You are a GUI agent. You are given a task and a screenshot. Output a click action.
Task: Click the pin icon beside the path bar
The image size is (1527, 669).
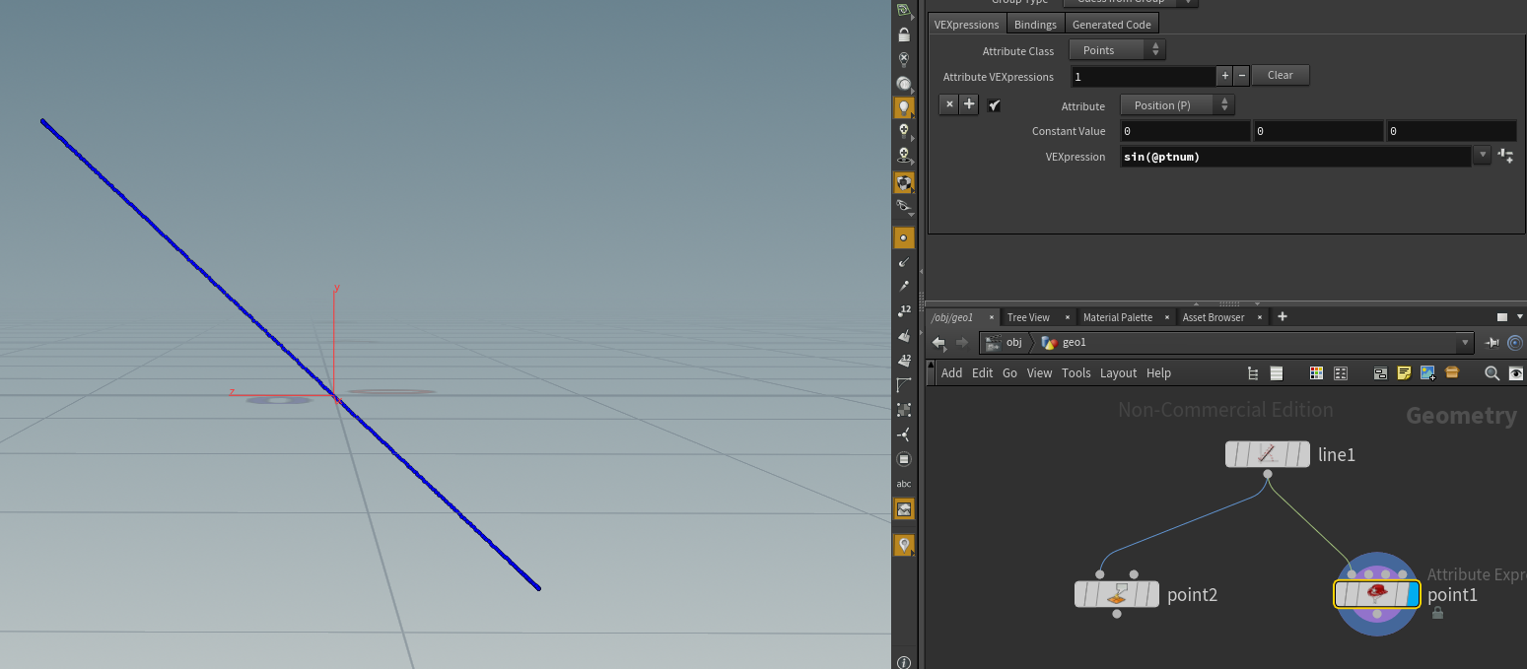tap(1492, 343)
